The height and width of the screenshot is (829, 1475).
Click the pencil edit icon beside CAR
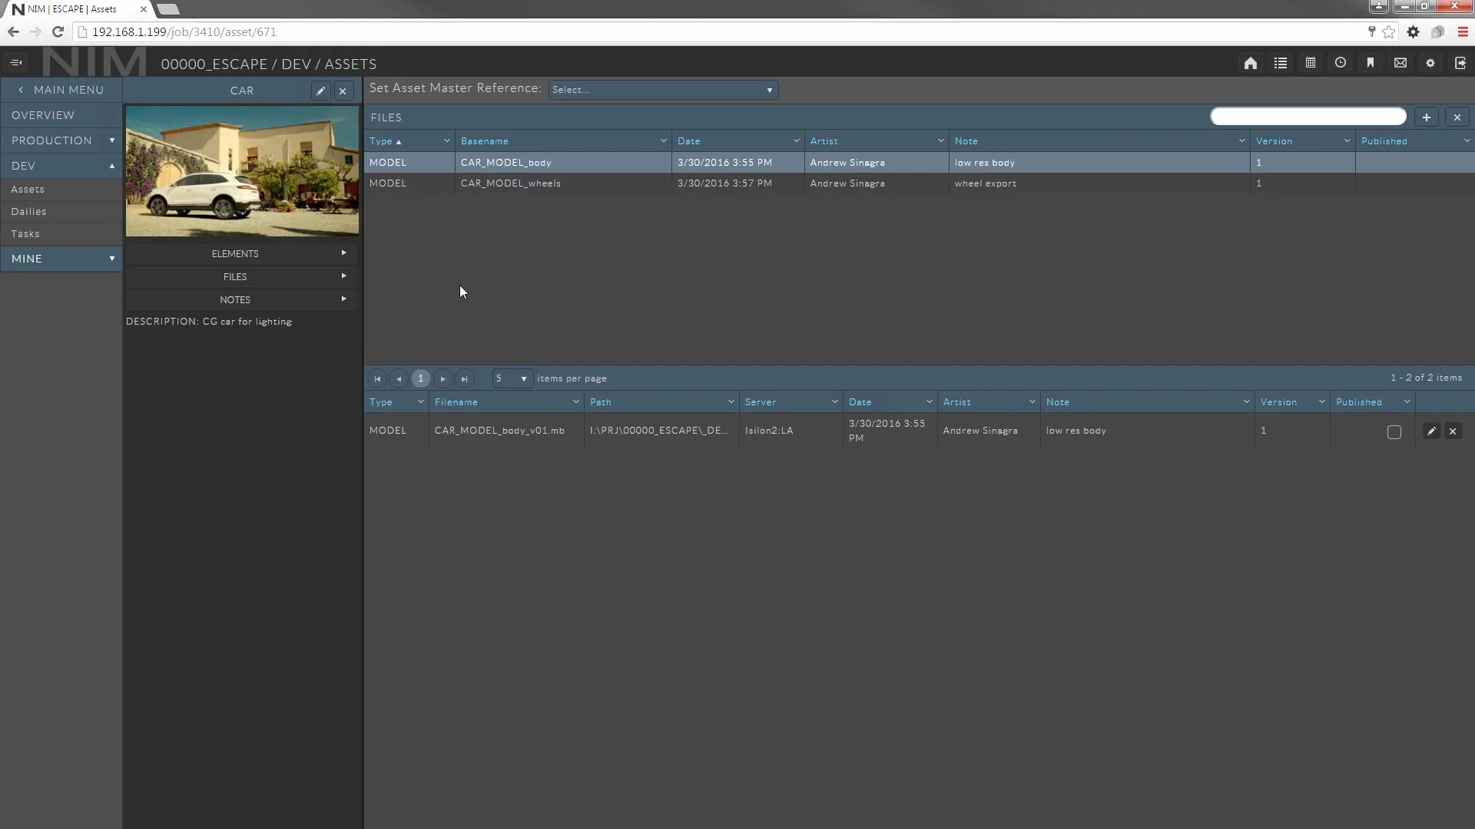point(320,91)
